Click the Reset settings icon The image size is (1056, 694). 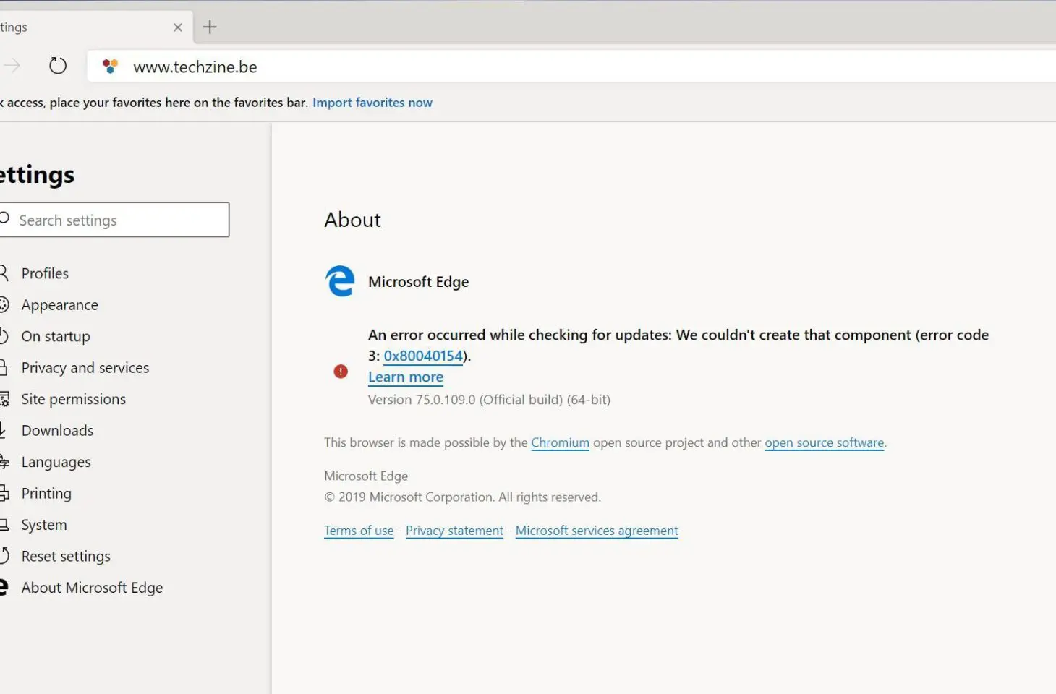3,555
